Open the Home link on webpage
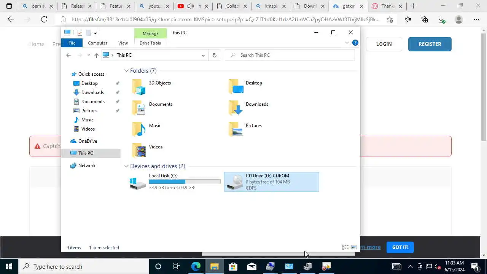Viewport: 487px width, 274px height. tap(37, 44)
